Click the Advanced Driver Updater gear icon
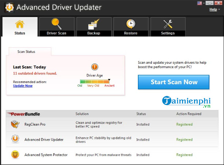The height and width of the screenshot is (165, 224). 15,139
